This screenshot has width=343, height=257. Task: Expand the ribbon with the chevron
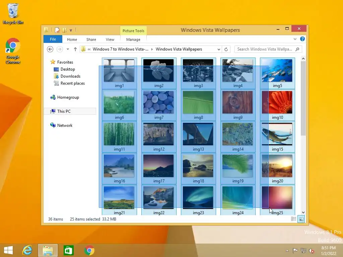click(x=295, y=39)
